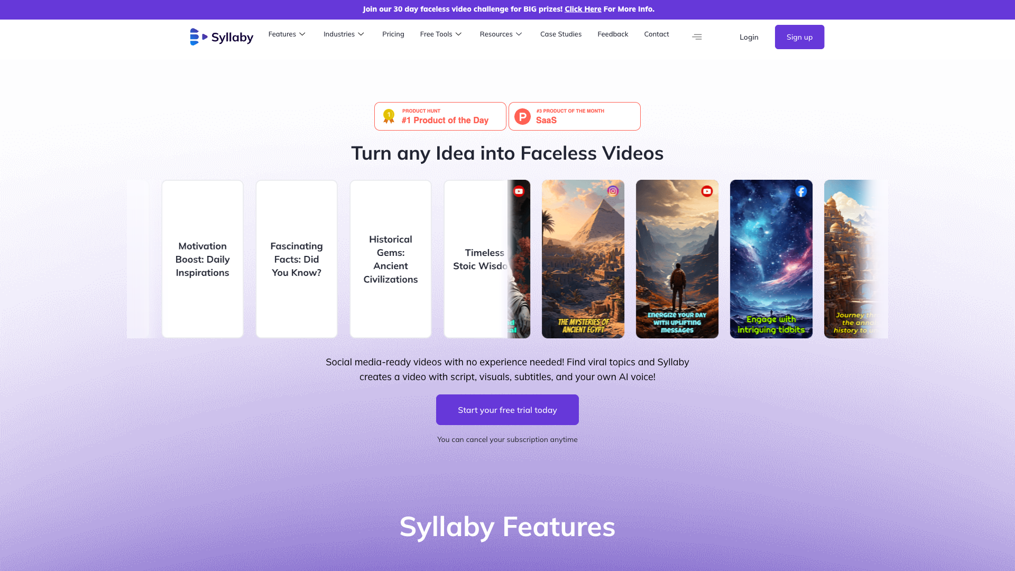
Task: Click the 'You can cancel your subscription anytime' text
Action: (x=508, y=439)
